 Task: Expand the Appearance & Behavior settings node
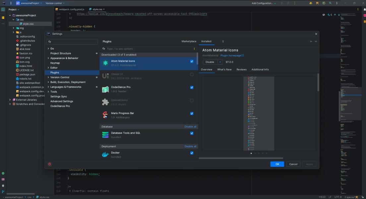[48, 58]
